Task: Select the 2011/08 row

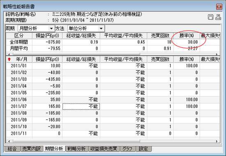Action: tap(113, 113)
